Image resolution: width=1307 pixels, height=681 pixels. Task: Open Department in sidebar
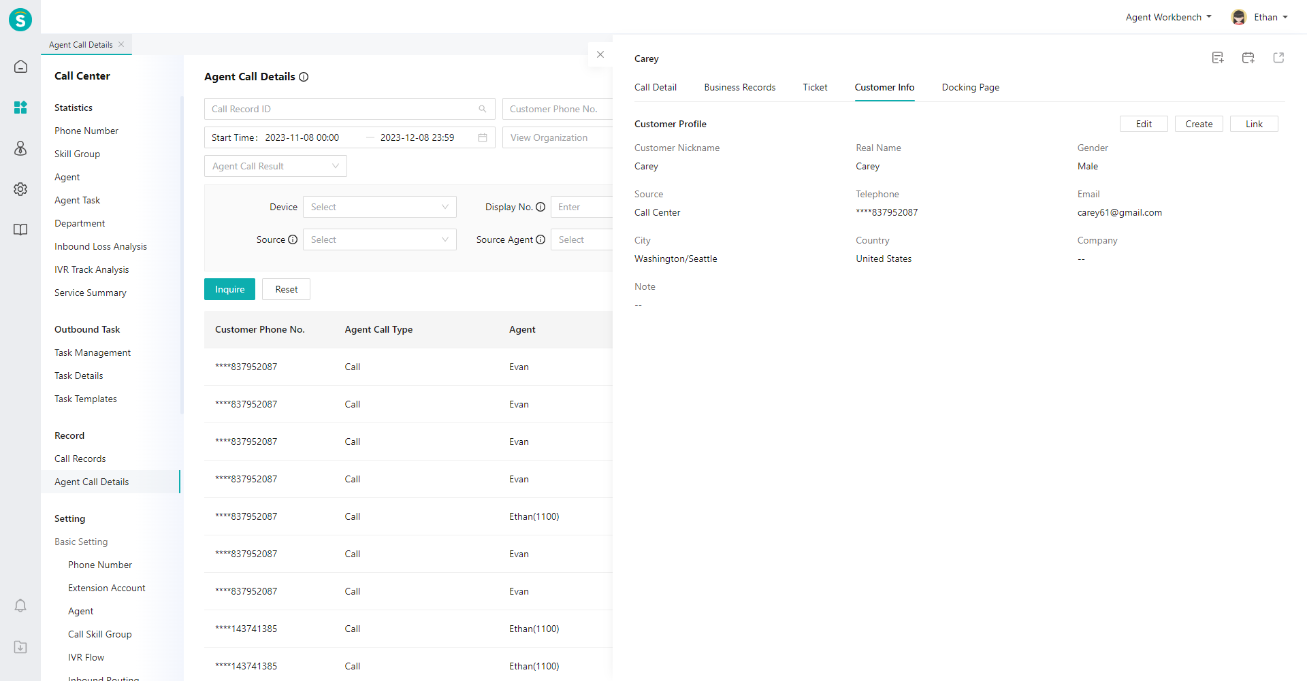pyautogui.click(x=80, y=223)
